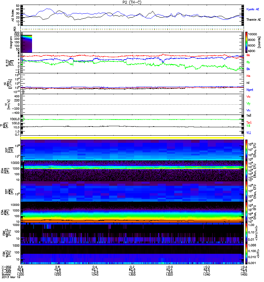Screen dimensions: 264x282
Task: Click the SST ion Eflux color bar
Action: 246,150
